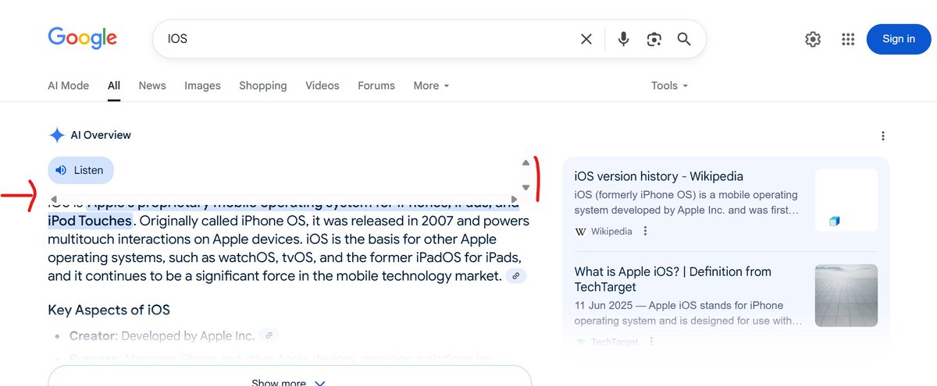Image resolution: width=937 pixels, height=386 pixels.
Task: Click the 'Key Aspects of iOS' heading
Action: point(109,310)
